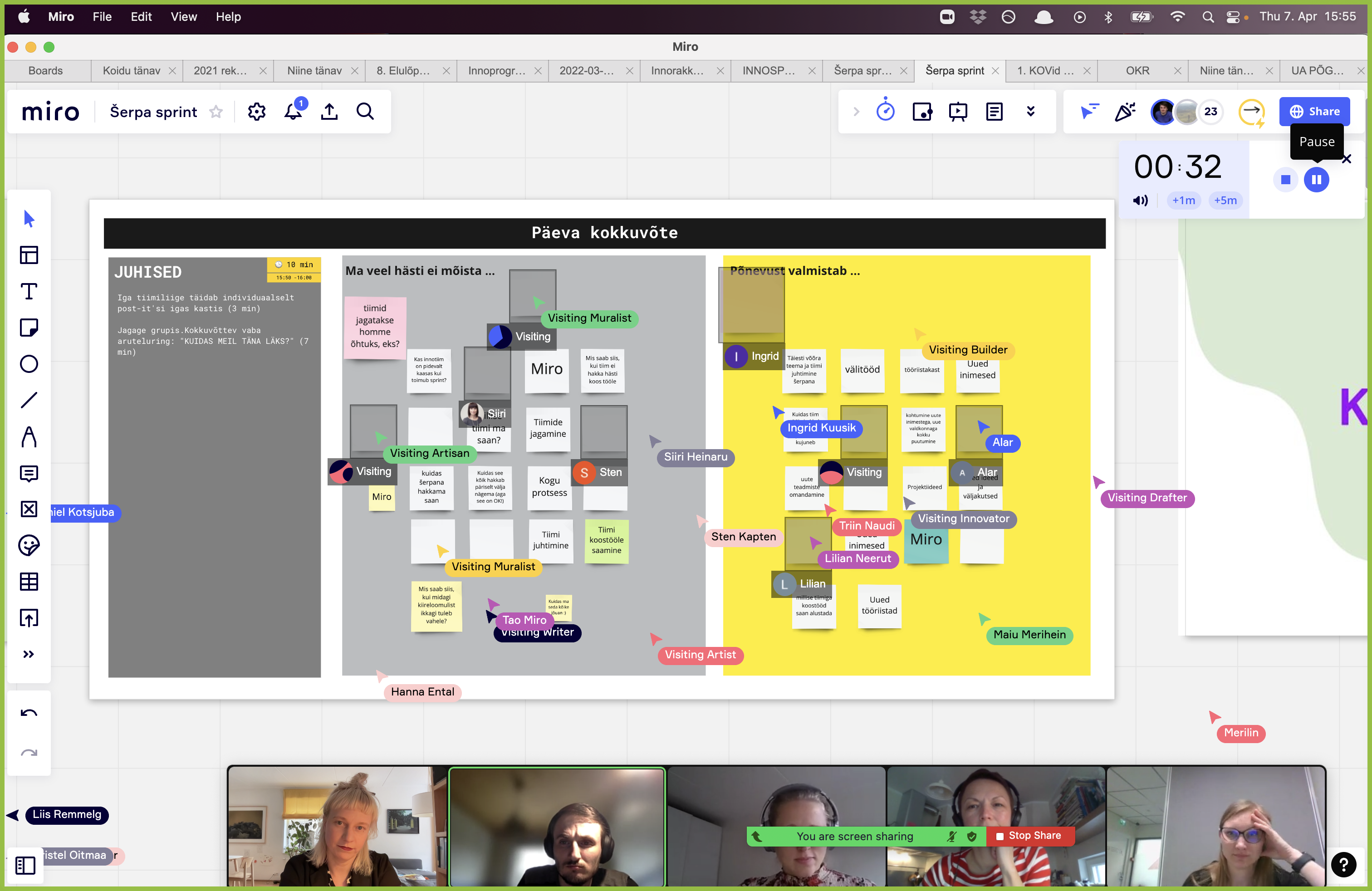Image resolution: width=1372 pixels, height=891 pixels.
Task: Open the comment tool
Action: pos(29,473)
